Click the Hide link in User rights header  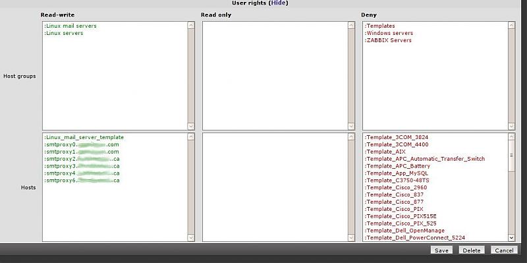coord(279,3)
